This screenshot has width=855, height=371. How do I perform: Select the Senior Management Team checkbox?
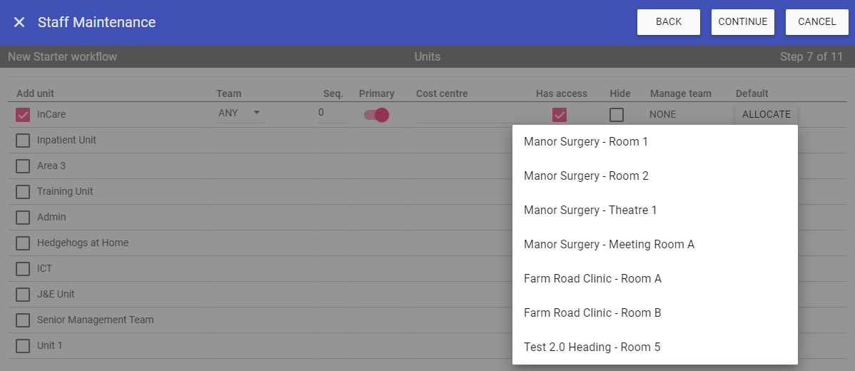[x=23, y=320]
